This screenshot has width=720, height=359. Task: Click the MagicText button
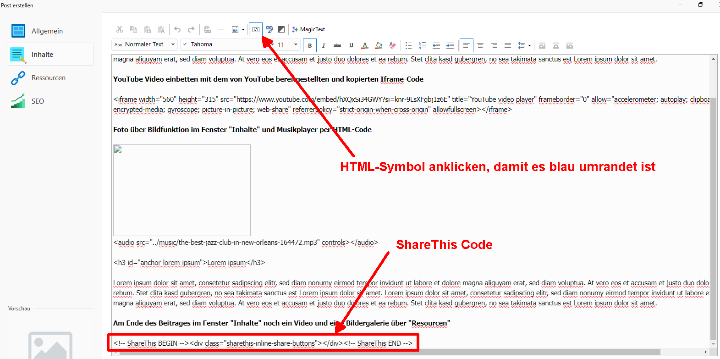pyautogui.click(x=308, y=29)
